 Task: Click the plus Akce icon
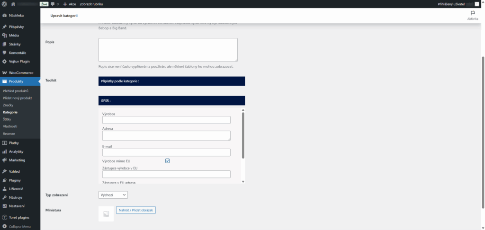pos(65,4)
